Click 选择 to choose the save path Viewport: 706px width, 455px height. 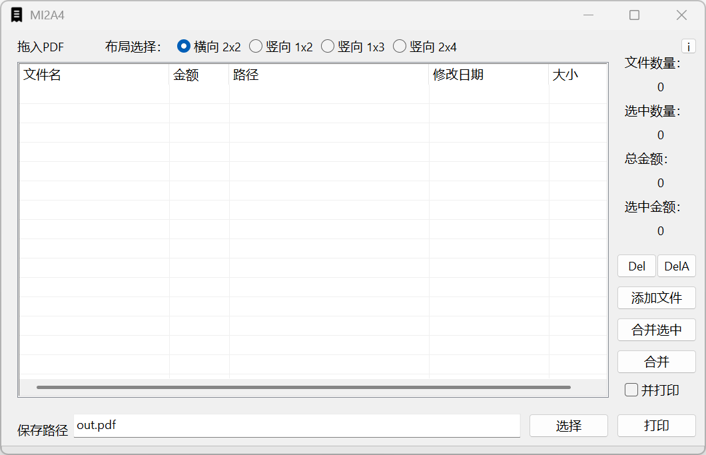click(568, 426)
